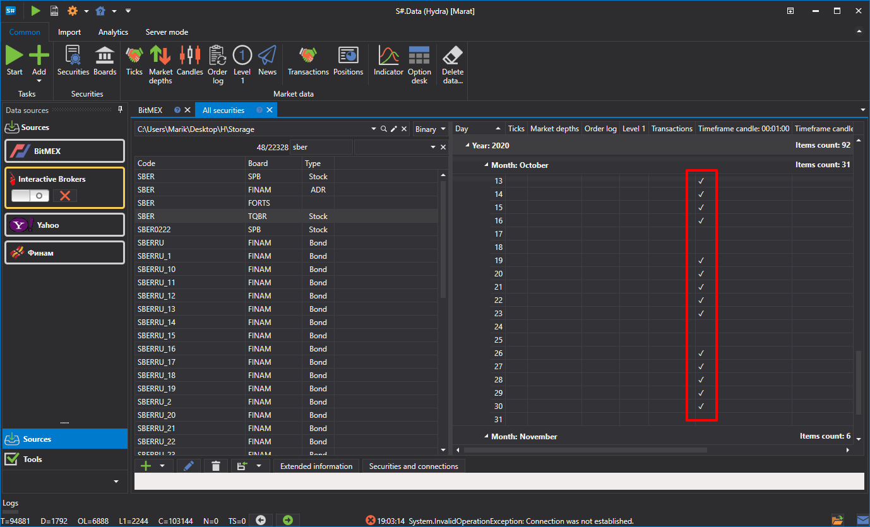Pin the Data sources panel

coord(121,110)
